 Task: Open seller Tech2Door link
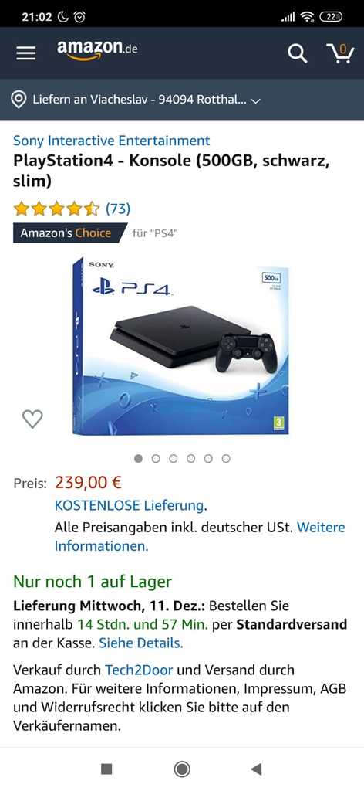pos(139,670)
